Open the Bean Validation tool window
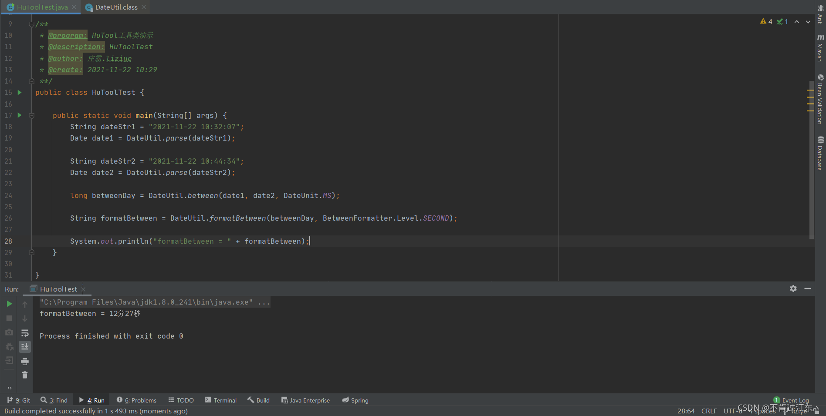 (820, 99)
